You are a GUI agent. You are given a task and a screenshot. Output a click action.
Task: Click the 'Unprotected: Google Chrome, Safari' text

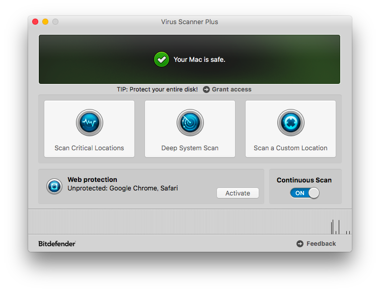point(123,188)
